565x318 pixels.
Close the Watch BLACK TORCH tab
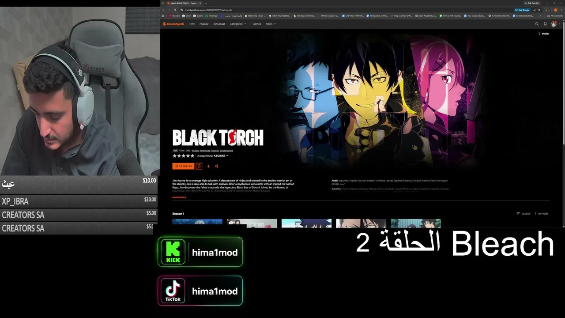(x=200, y=3)
